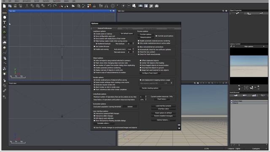Toggle Limit displacement mapping memory usage checkbox
Viewport: 270px width, 152px height.
(x=140, y=80)
